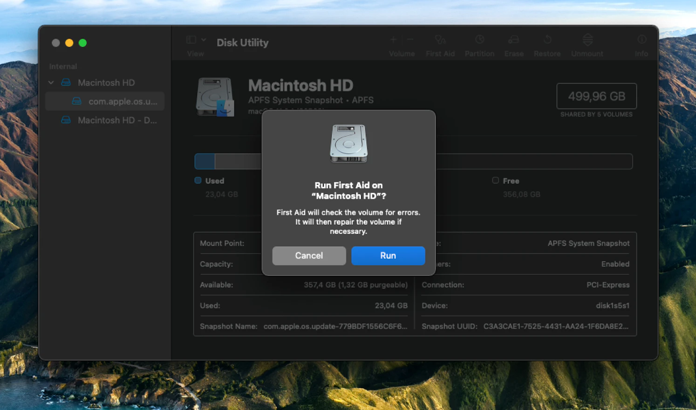The width and height of the screenshot is (696, 410).
Task: Click the large Macintosh HD disk icon
Action: click(215, 97)
